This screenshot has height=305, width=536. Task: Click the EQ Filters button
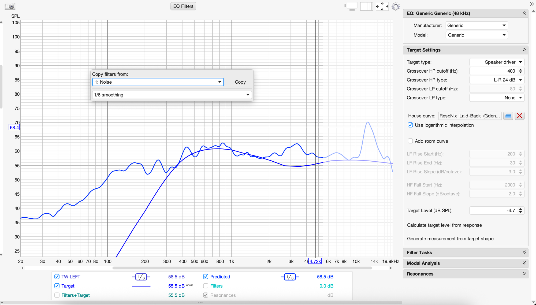[x=183, y=6]
